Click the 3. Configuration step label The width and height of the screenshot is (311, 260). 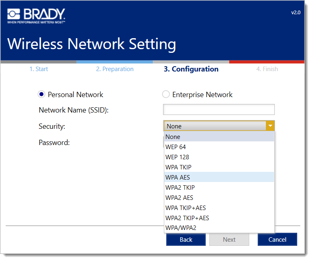click(x=191, y=69)
